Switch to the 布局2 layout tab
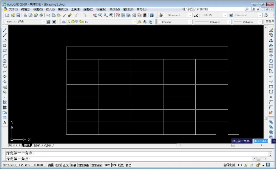 click(48, 145)
